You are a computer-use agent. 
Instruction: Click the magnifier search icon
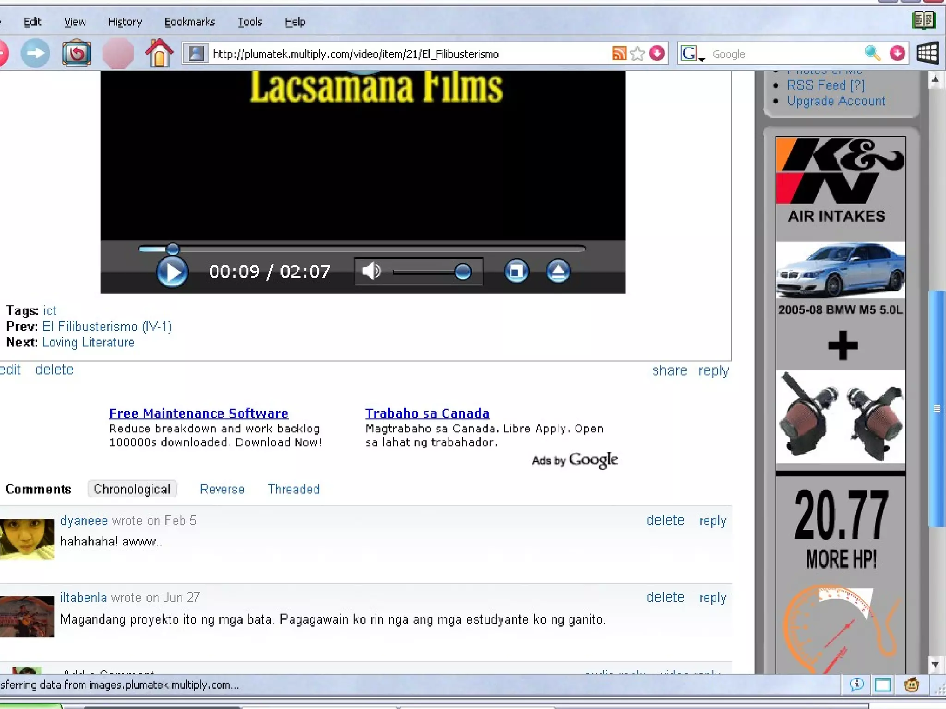[x=872, y=54]
